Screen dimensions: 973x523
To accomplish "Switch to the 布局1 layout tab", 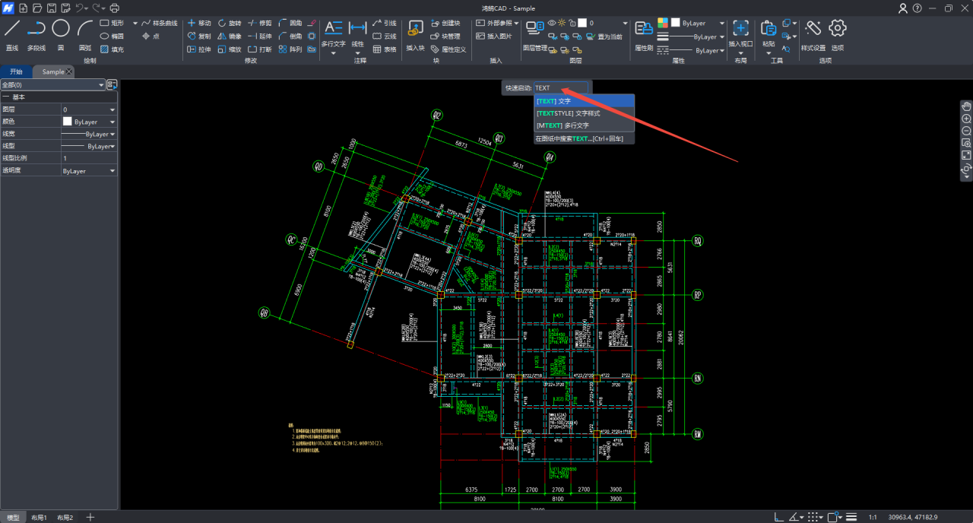I will [39, 517].
